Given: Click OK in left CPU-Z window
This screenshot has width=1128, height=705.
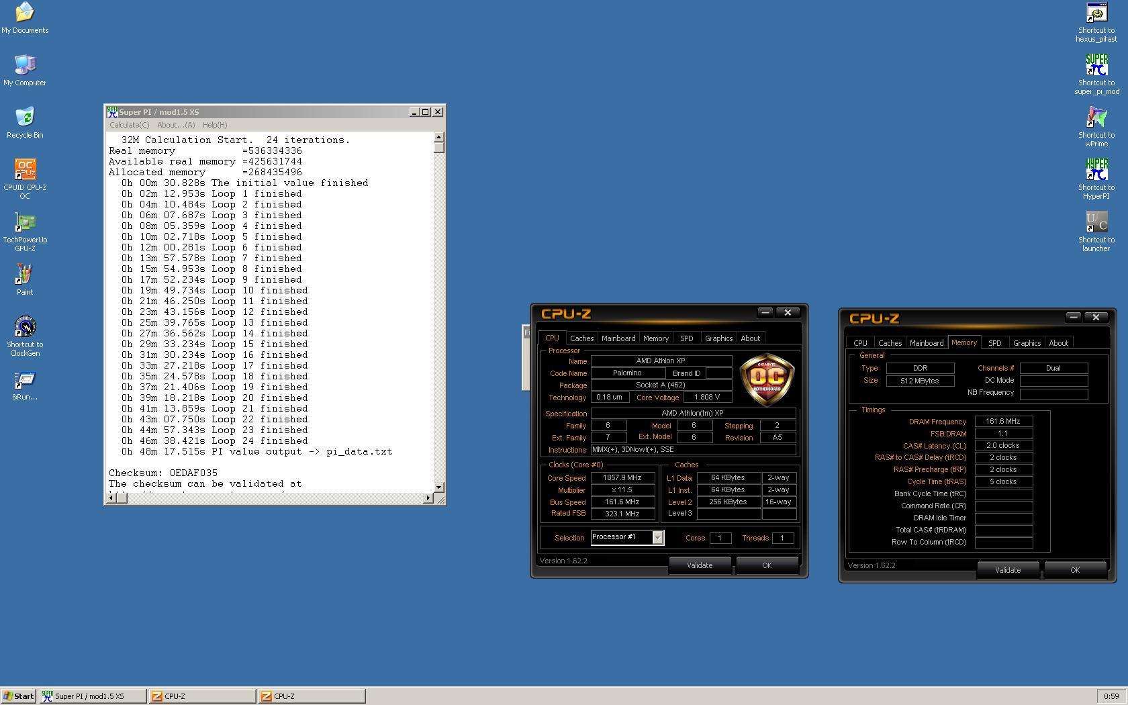Looking at the screenshot, I should point(767,565).
